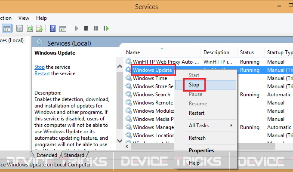Click the Pause Service toolbar icon

coord(96,28)
